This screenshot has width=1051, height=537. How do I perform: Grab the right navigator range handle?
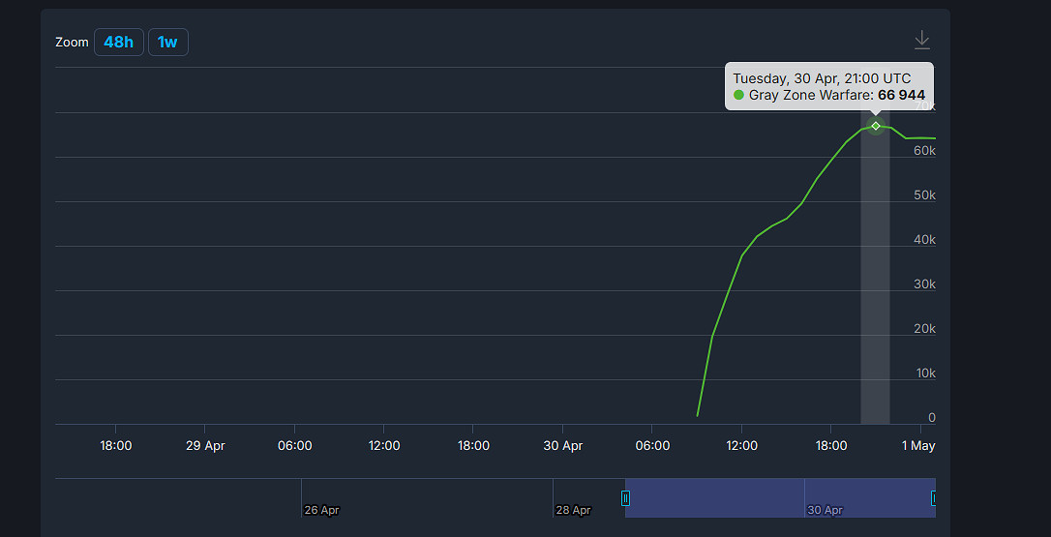934,498
